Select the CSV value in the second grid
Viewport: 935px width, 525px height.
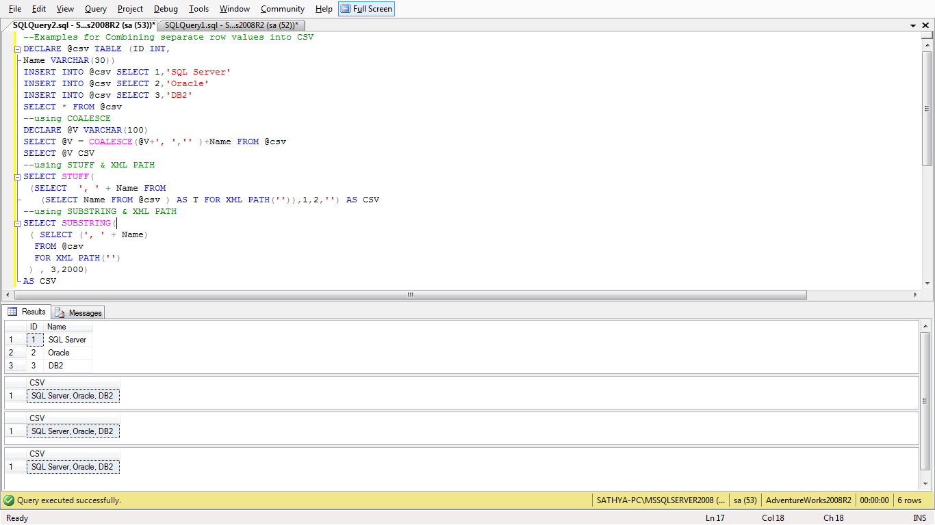tap(73, 396)
